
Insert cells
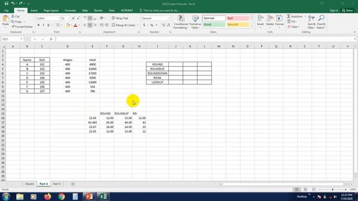coord(260,21)
